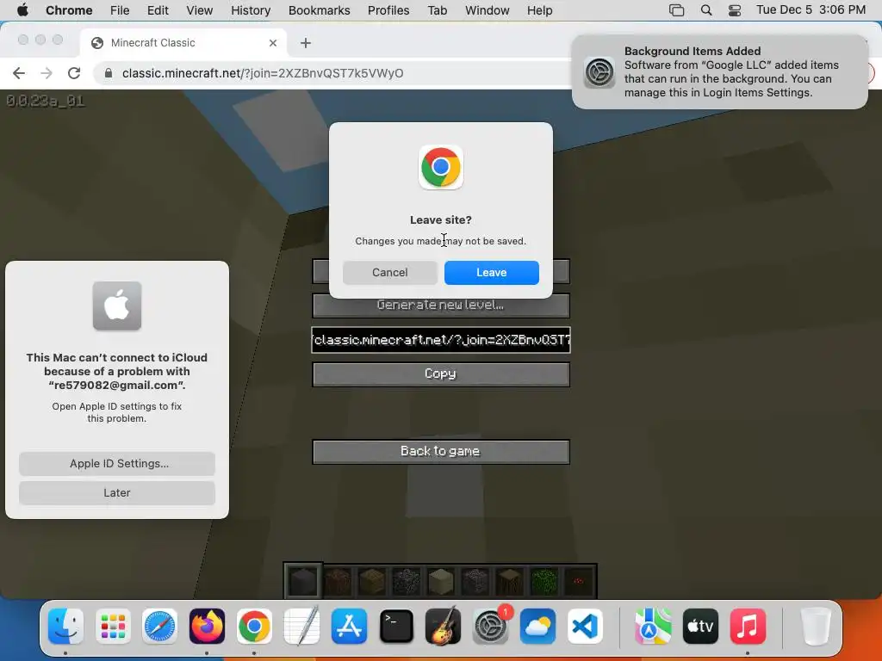This screenshot has width=882, height=661.
Task: Click the Chrome dock icon
Action: pos(254,627)
